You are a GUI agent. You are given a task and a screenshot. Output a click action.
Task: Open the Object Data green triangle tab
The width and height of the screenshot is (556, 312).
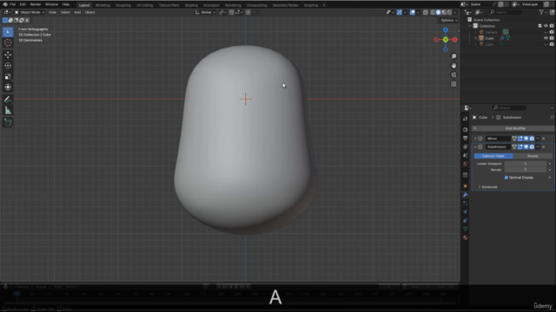coord(466,229)
